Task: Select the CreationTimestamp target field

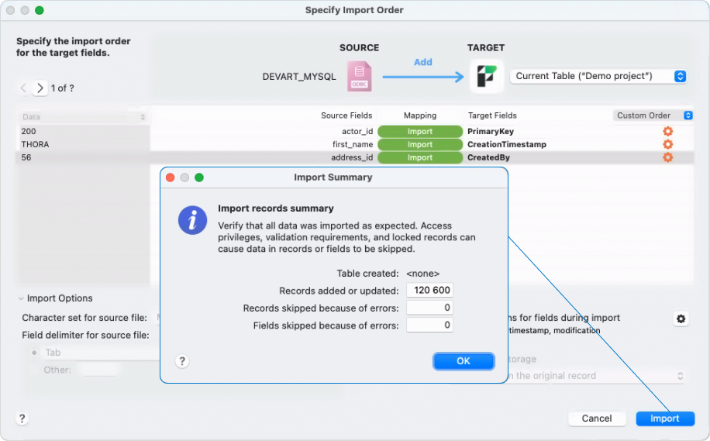Action: [507, 144]
